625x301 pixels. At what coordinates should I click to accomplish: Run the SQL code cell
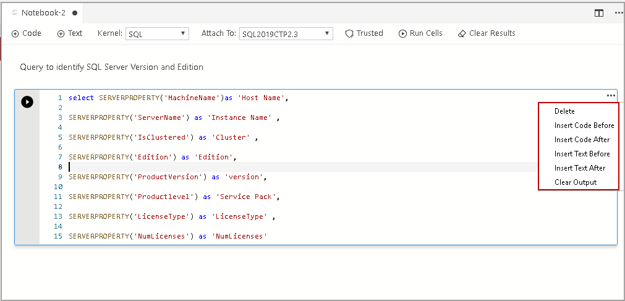click(27, 102)
